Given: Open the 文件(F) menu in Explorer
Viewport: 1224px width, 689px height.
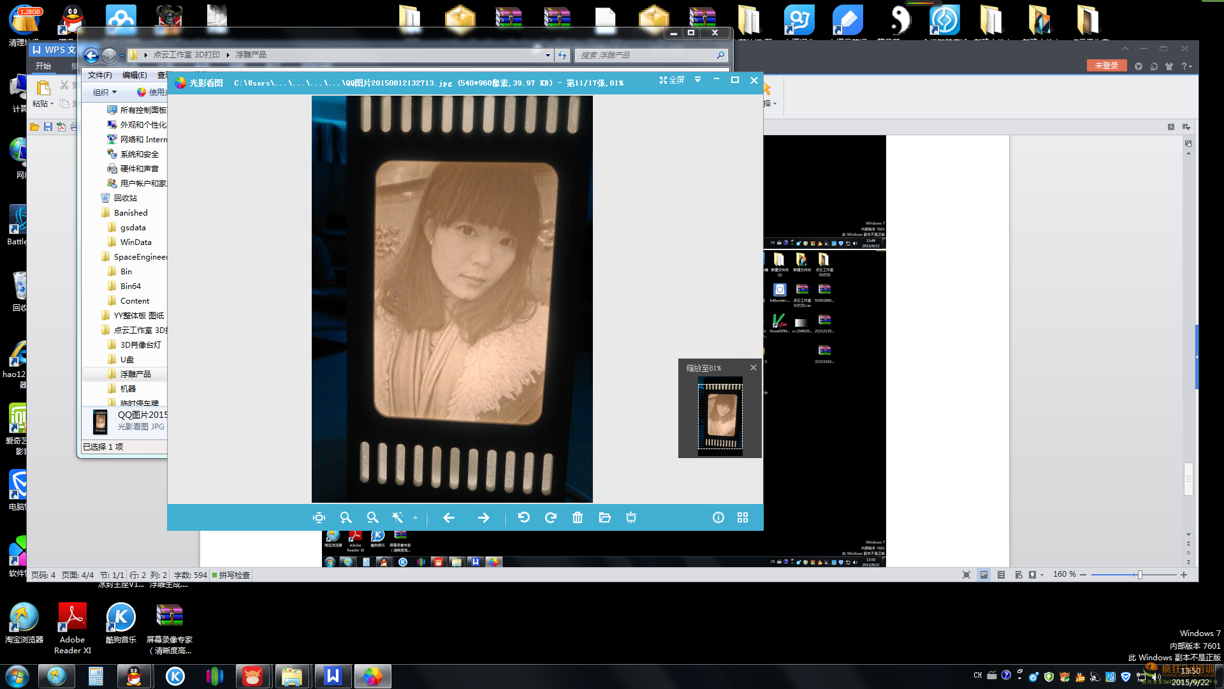Looking at the screenshot, I should point(100,75).
